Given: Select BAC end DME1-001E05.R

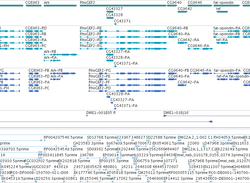Looking at the screenshot, I should tap(101, 113).
